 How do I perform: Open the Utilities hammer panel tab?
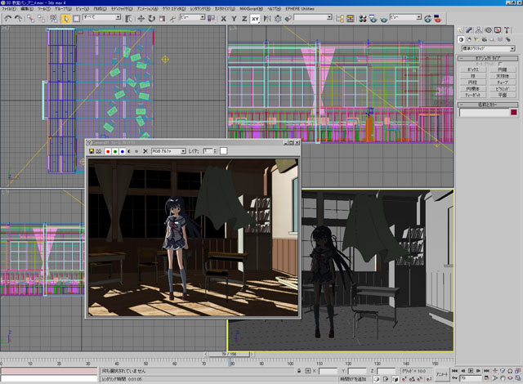(x=507, y=30)
